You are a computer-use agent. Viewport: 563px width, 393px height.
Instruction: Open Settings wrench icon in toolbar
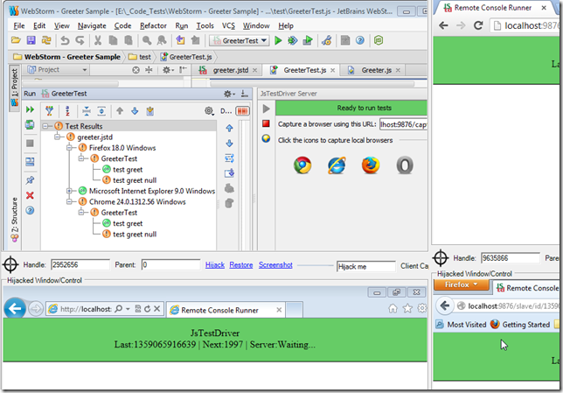pyautogui.click(x=326, y=40)
